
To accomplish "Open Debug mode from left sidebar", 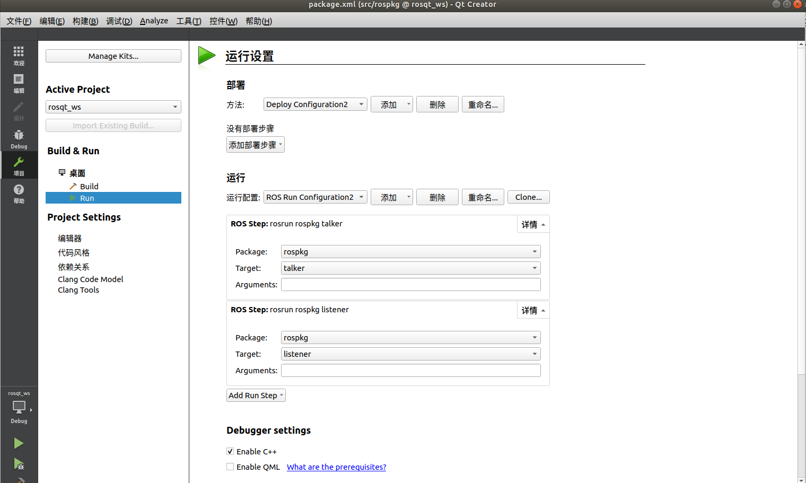I will pos(19,139).
